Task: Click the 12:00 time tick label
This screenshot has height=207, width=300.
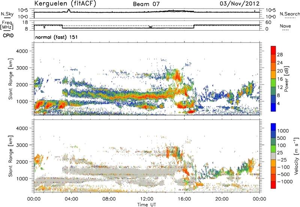Action: pos(147,199)
